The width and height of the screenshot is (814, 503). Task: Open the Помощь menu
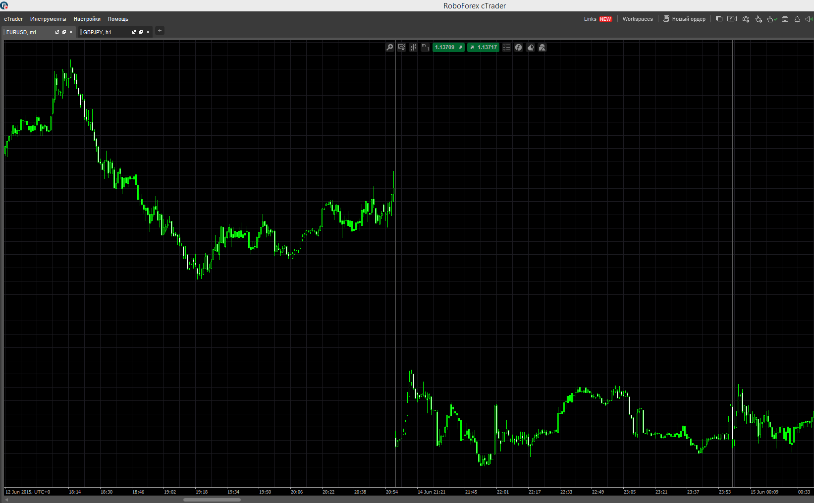(118, 19)
